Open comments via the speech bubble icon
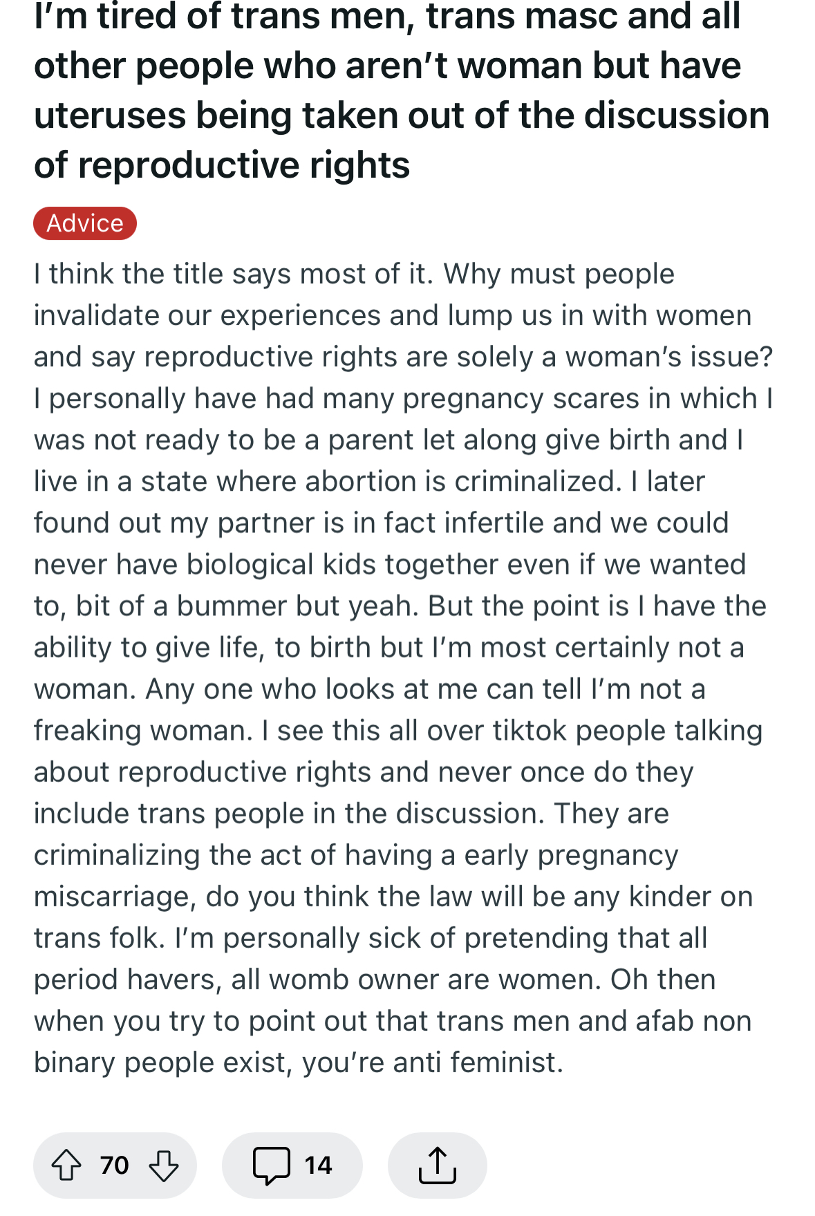This screenshot has height=1216, width=815. point(271,1165)
